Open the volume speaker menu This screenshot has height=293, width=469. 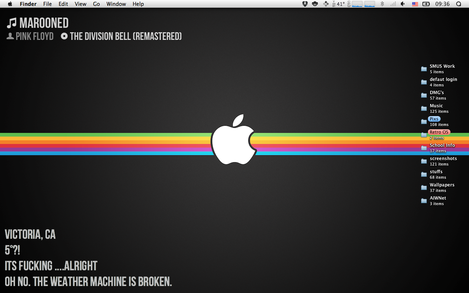tap(403, 4)
